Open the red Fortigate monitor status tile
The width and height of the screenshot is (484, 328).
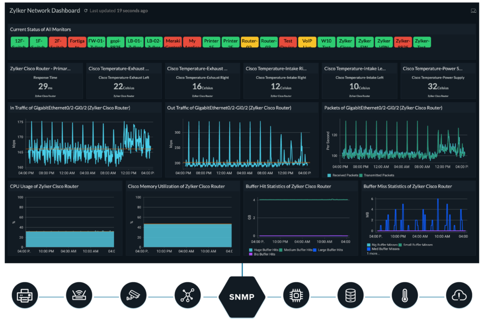pos(77,43)
